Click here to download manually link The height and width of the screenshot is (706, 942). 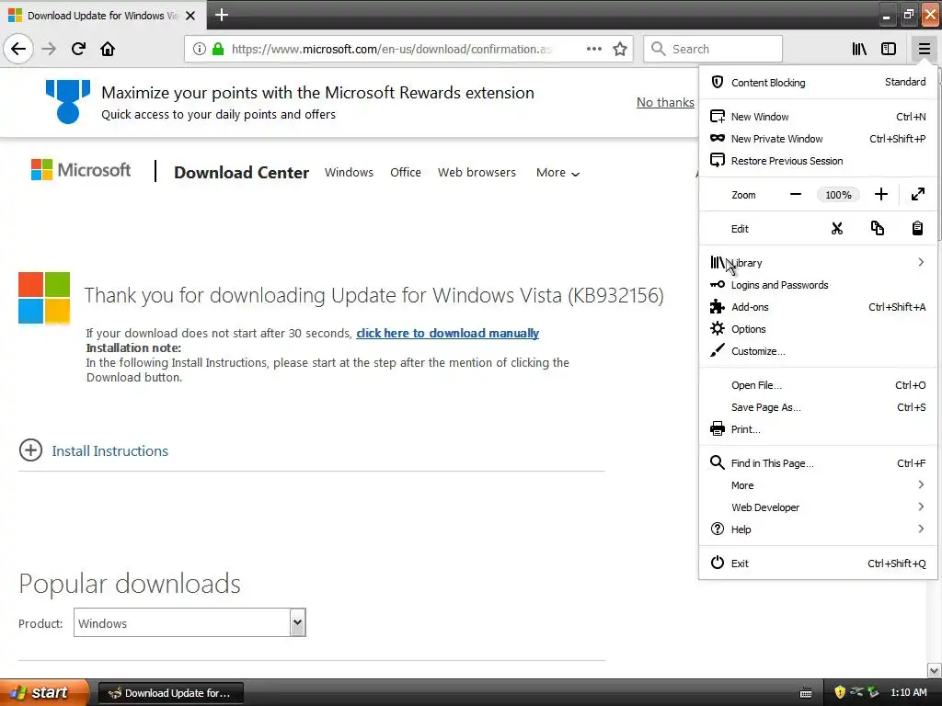click(448, 333)
